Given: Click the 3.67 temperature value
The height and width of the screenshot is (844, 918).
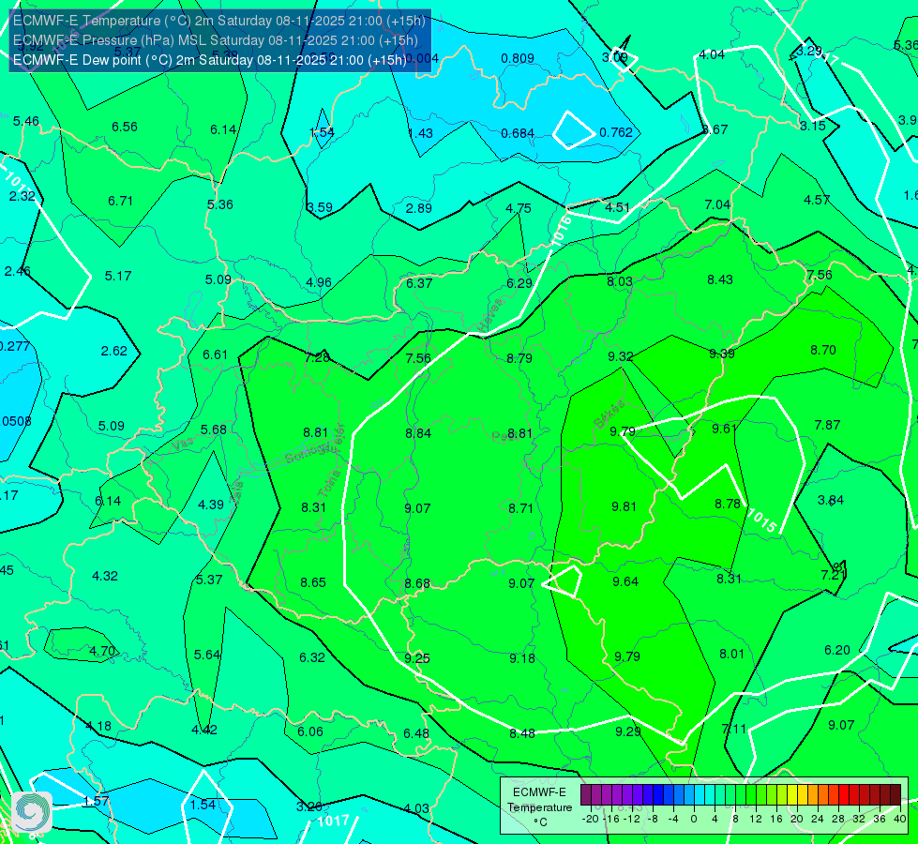Looking at the screenshot, I should pos(715,130).
